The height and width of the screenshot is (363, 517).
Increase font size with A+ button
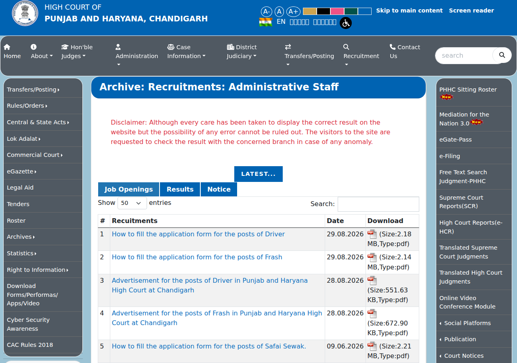tap(293, 11)
